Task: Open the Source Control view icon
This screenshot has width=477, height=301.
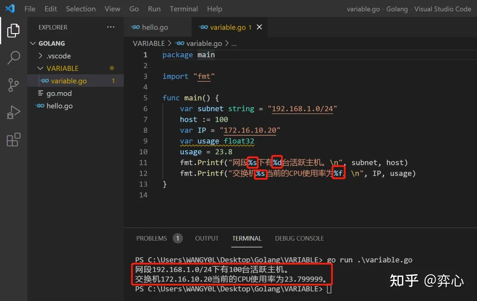Action: click(13, 85)
